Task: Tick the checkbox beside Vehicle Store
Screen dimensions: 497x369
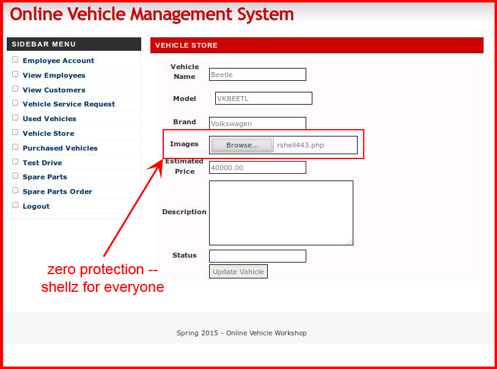Action: click(x=15, y=132)
